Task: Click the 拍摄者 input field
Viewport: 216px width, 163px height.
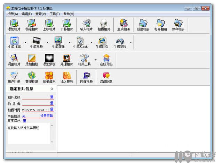Action: click(x=36, y=103)
